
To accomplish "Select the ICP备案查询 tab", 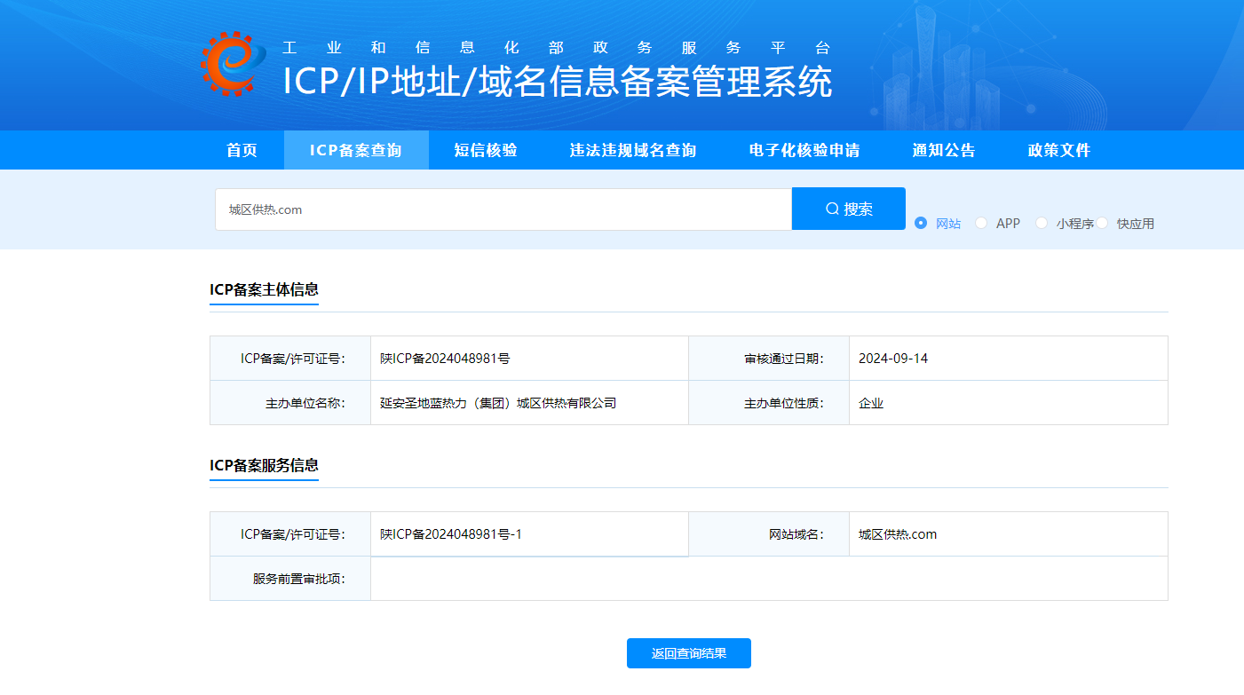I will point(356,150).
